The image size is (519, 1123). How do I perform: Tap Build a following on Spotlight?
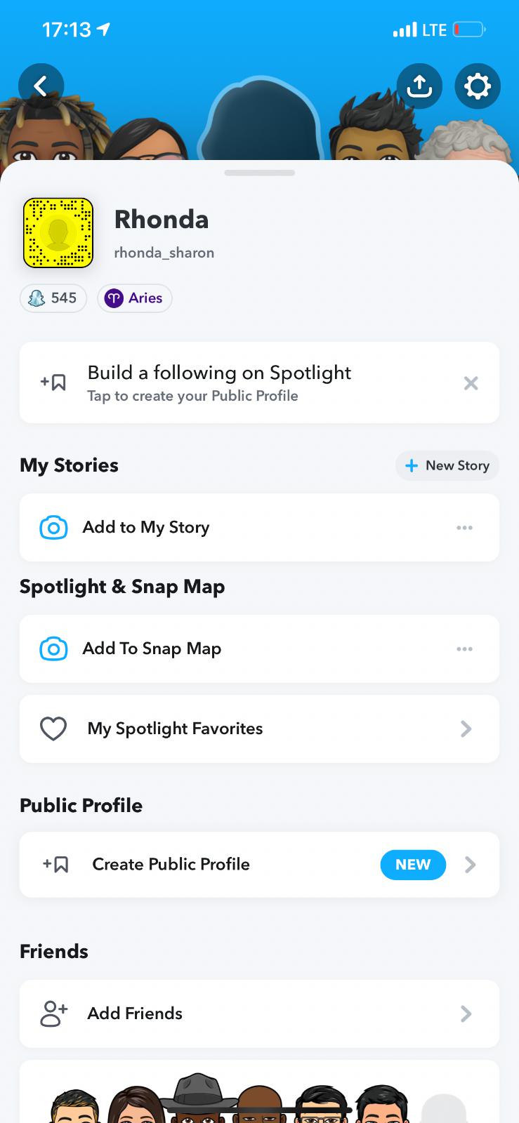tap(219, 383)
